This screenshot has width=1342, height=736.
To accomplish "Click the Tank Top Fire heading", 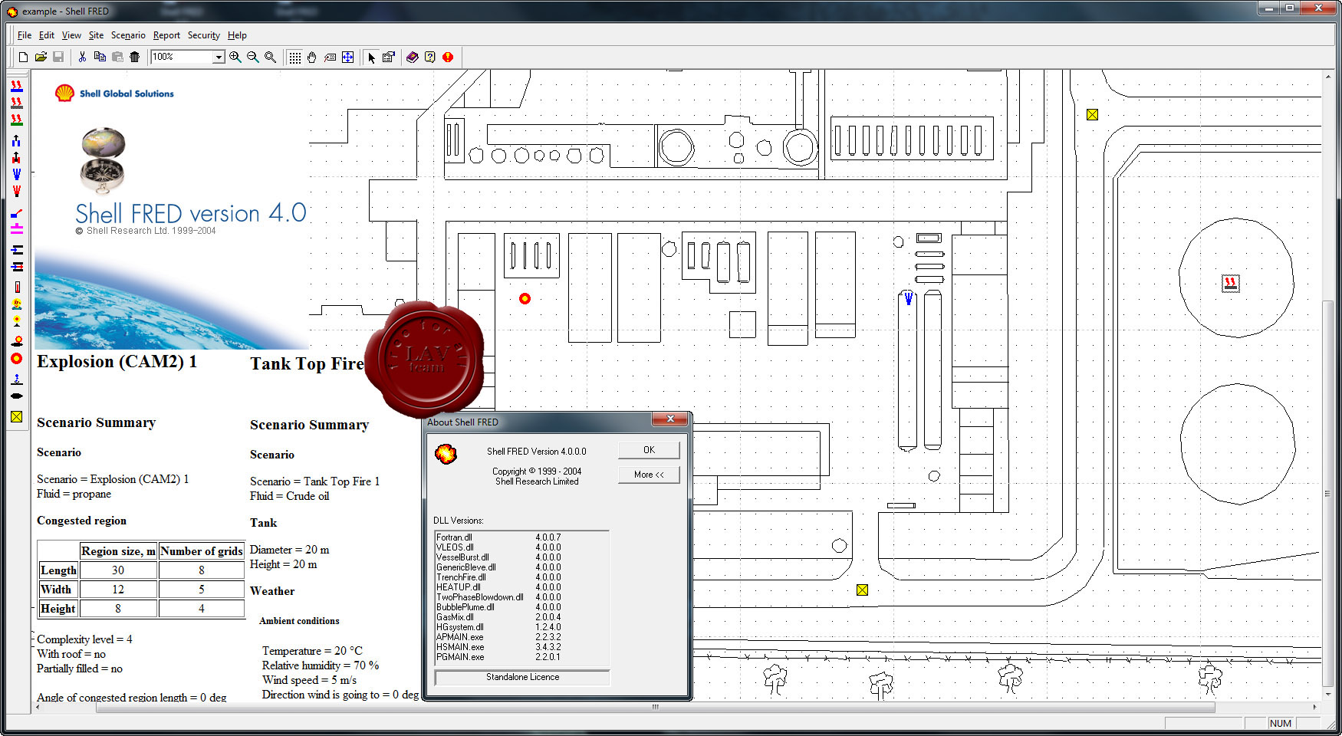I will point(307,364).
